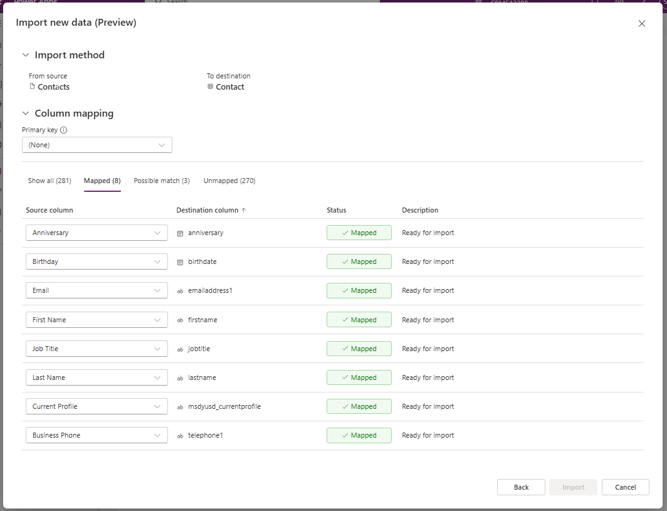Open the Unmapped (270) tab
The image size is (667, 511).
point(229,181)
